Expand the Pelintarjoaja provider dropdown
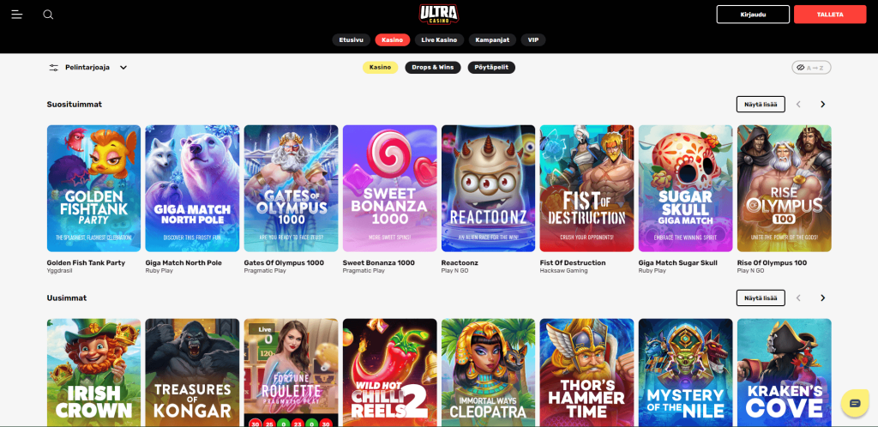Image resolution: width=878 pixels, height=427 pixels. 88,68
